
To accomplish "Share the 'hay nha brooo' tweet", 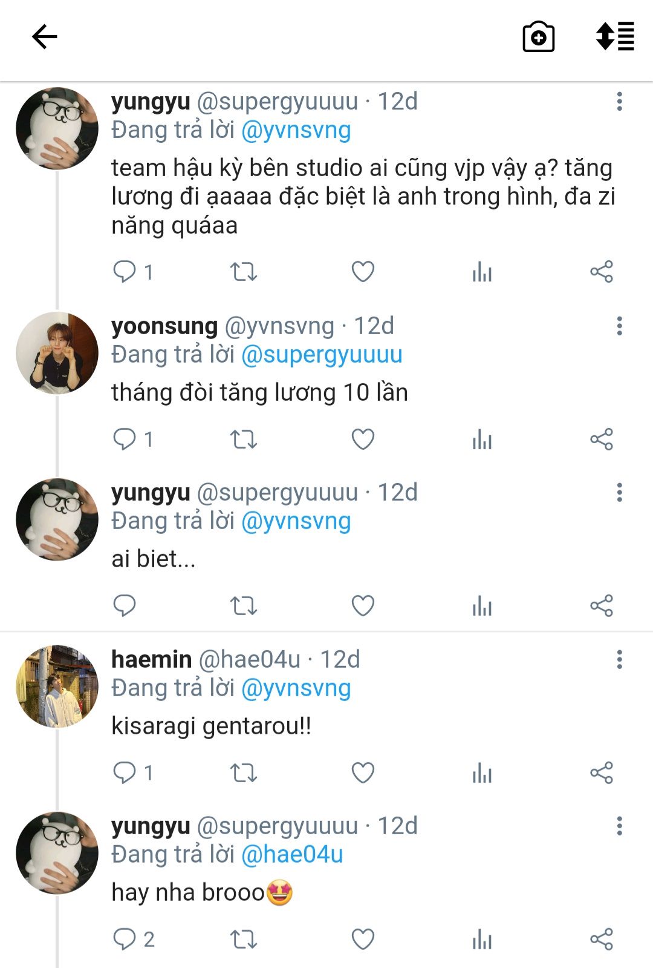I will [x=602, y=939].
